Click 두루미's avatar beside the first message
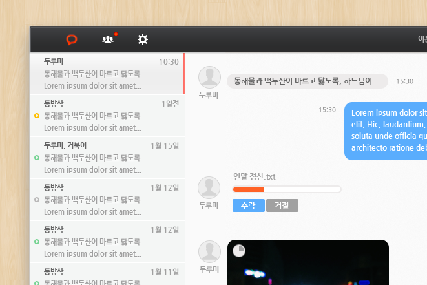The height and width of the screenshot is (285, 427). pyautogui.click(x=209, y=77)
